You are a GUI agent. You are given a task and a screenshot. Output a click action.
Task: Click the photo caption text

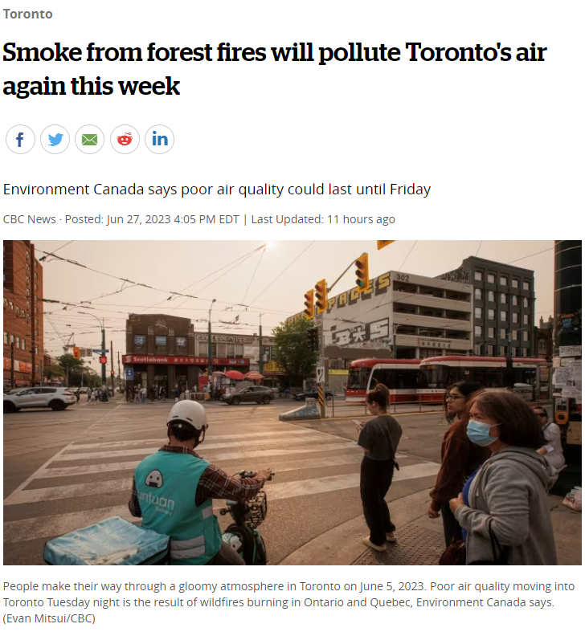(288, 594)
